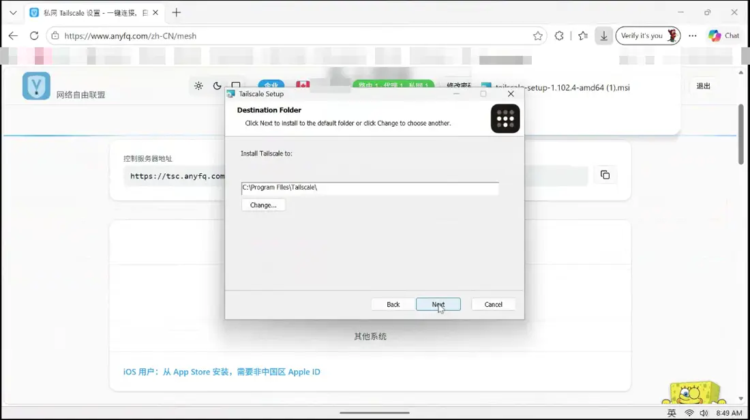Close the Tailscale Setup dialog

click(511, 94)
